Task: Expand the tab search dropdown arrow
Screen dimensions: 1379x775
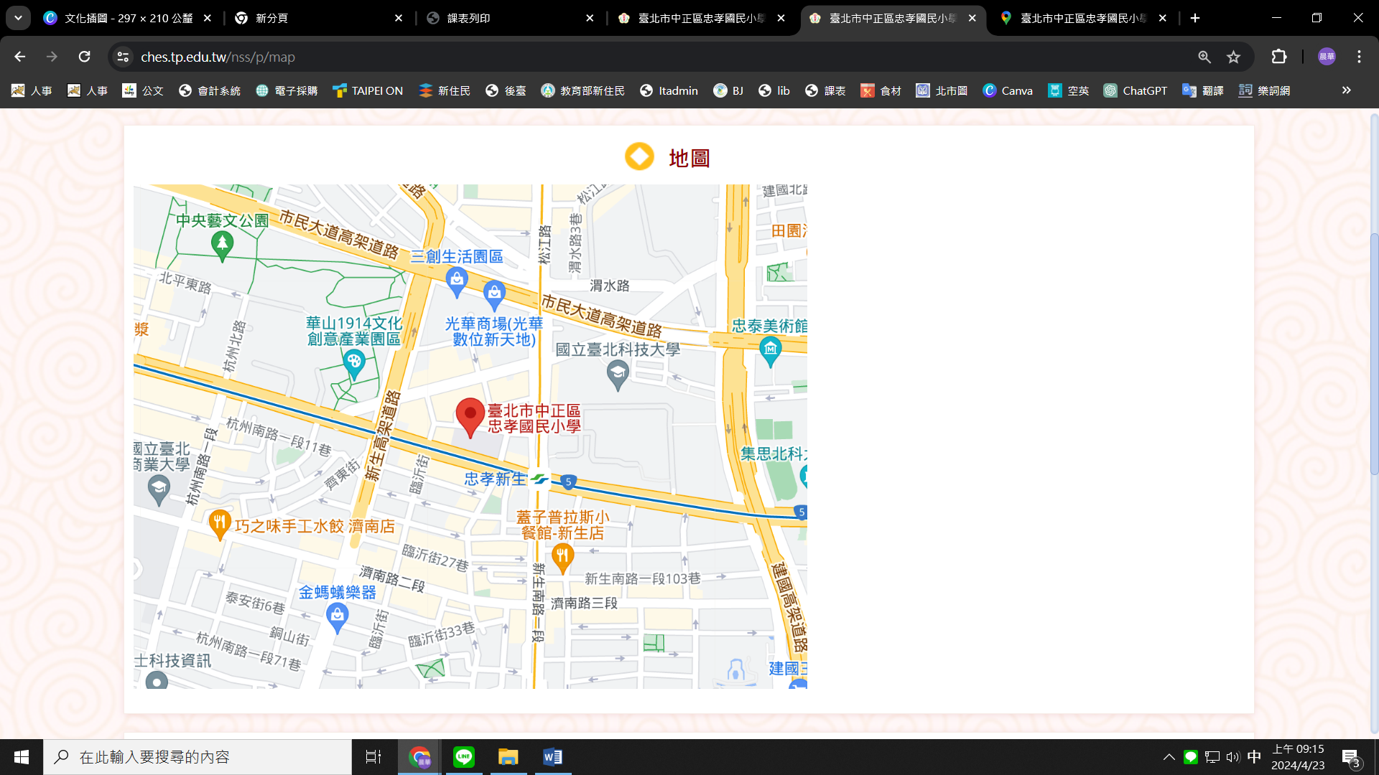Action: tap(18, 18)
